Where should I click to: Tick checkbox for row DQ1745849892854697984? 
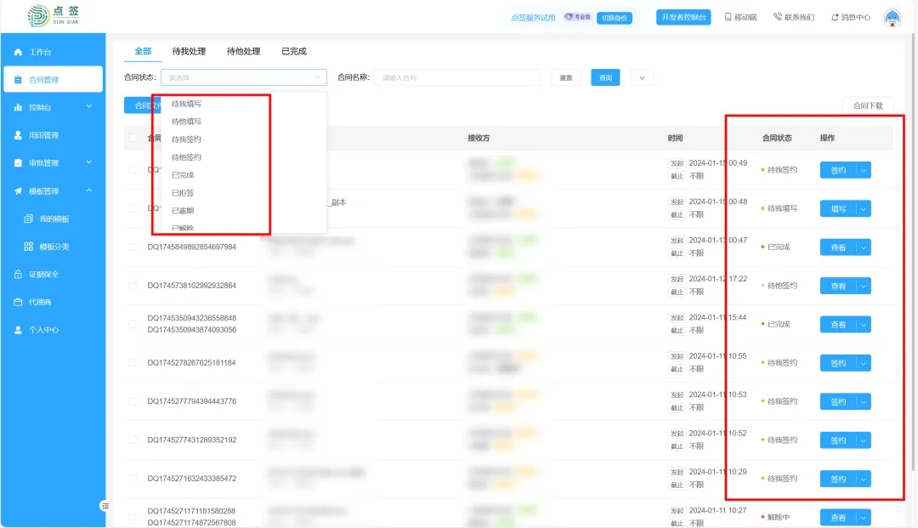(x=133, y=247)
